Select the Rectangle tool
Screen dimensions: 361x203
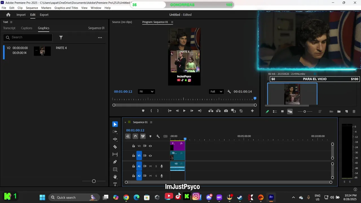pyautogui.click(x=115, y=169)
